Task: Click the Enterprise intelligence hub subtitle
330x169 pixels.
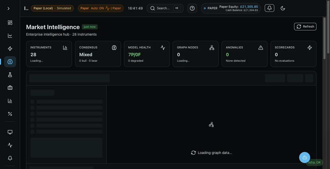Action: point(61,34)
